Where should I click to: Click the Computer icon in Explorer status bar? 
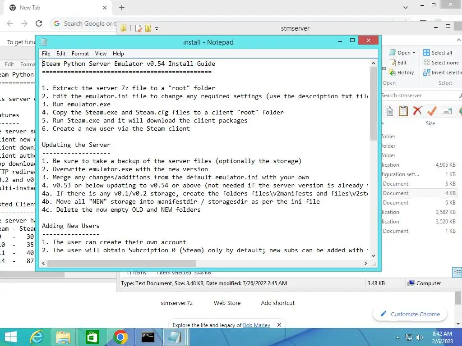(x=411, y=283)
